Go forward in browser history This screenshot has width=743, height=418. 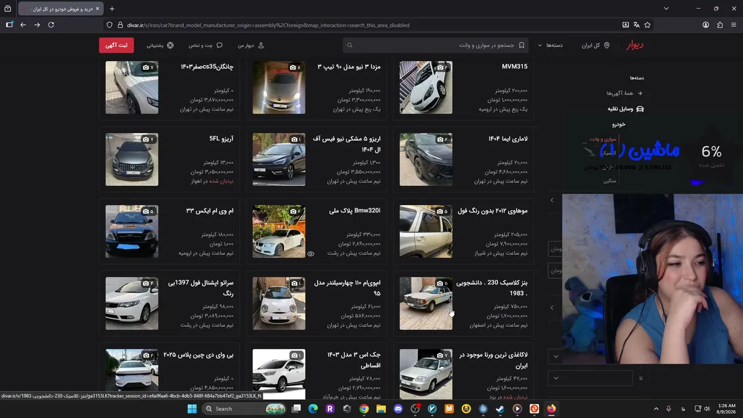(37, 25)
